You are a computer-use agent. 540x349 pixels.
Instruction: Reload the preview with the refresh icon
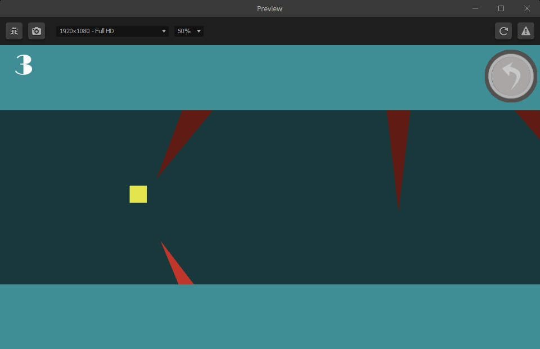click(x=503, y=31)
